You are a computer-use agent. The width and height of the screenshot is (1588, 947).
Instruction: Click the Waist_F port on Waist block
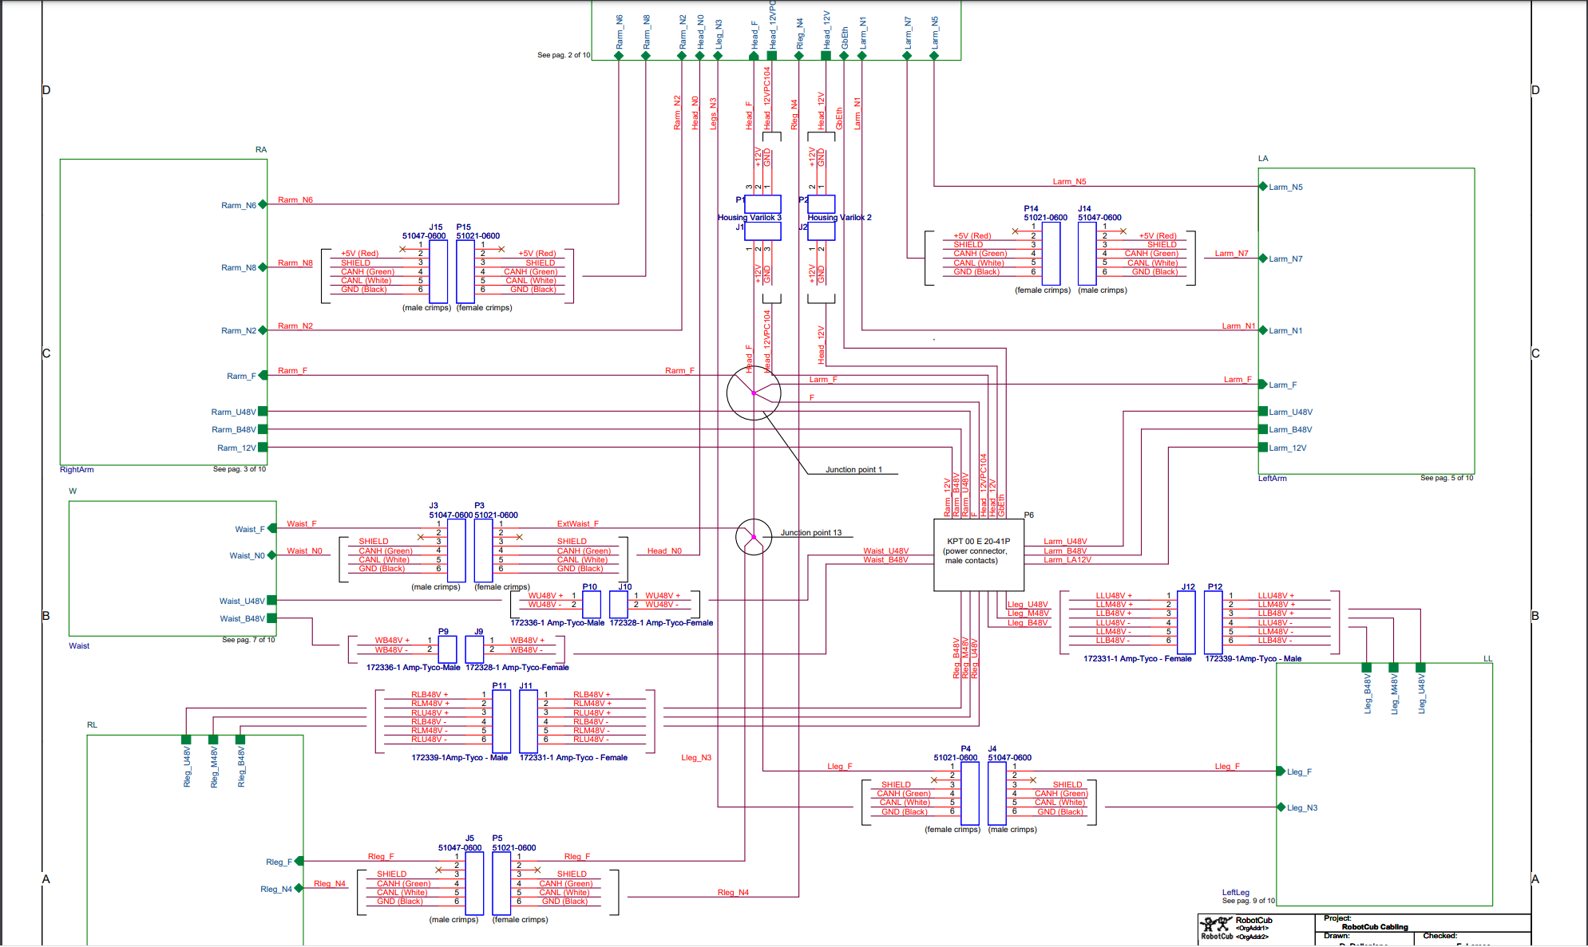click(x=272, y=528)
